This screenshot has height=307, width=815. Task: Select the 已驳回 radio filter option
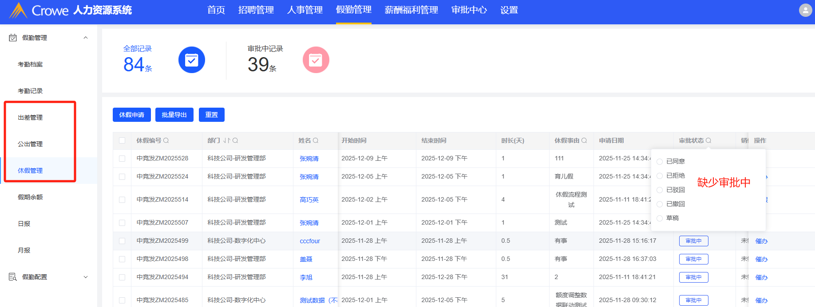coord(660,190)
